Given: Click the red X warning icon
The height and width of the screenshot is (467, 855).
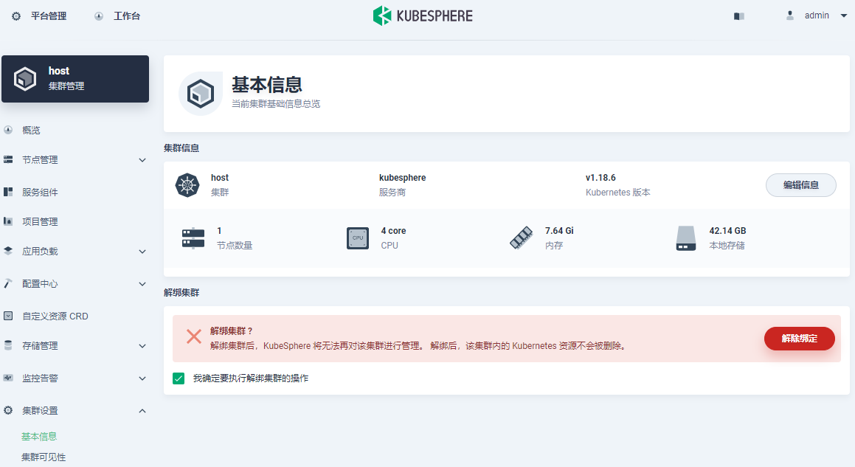Looking at the screenshot, I should click(x=193, y=336).
